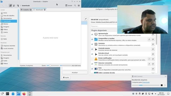Switch Dolphin to details tree view
The image size is (171, 96).
[x=18, y=6]
